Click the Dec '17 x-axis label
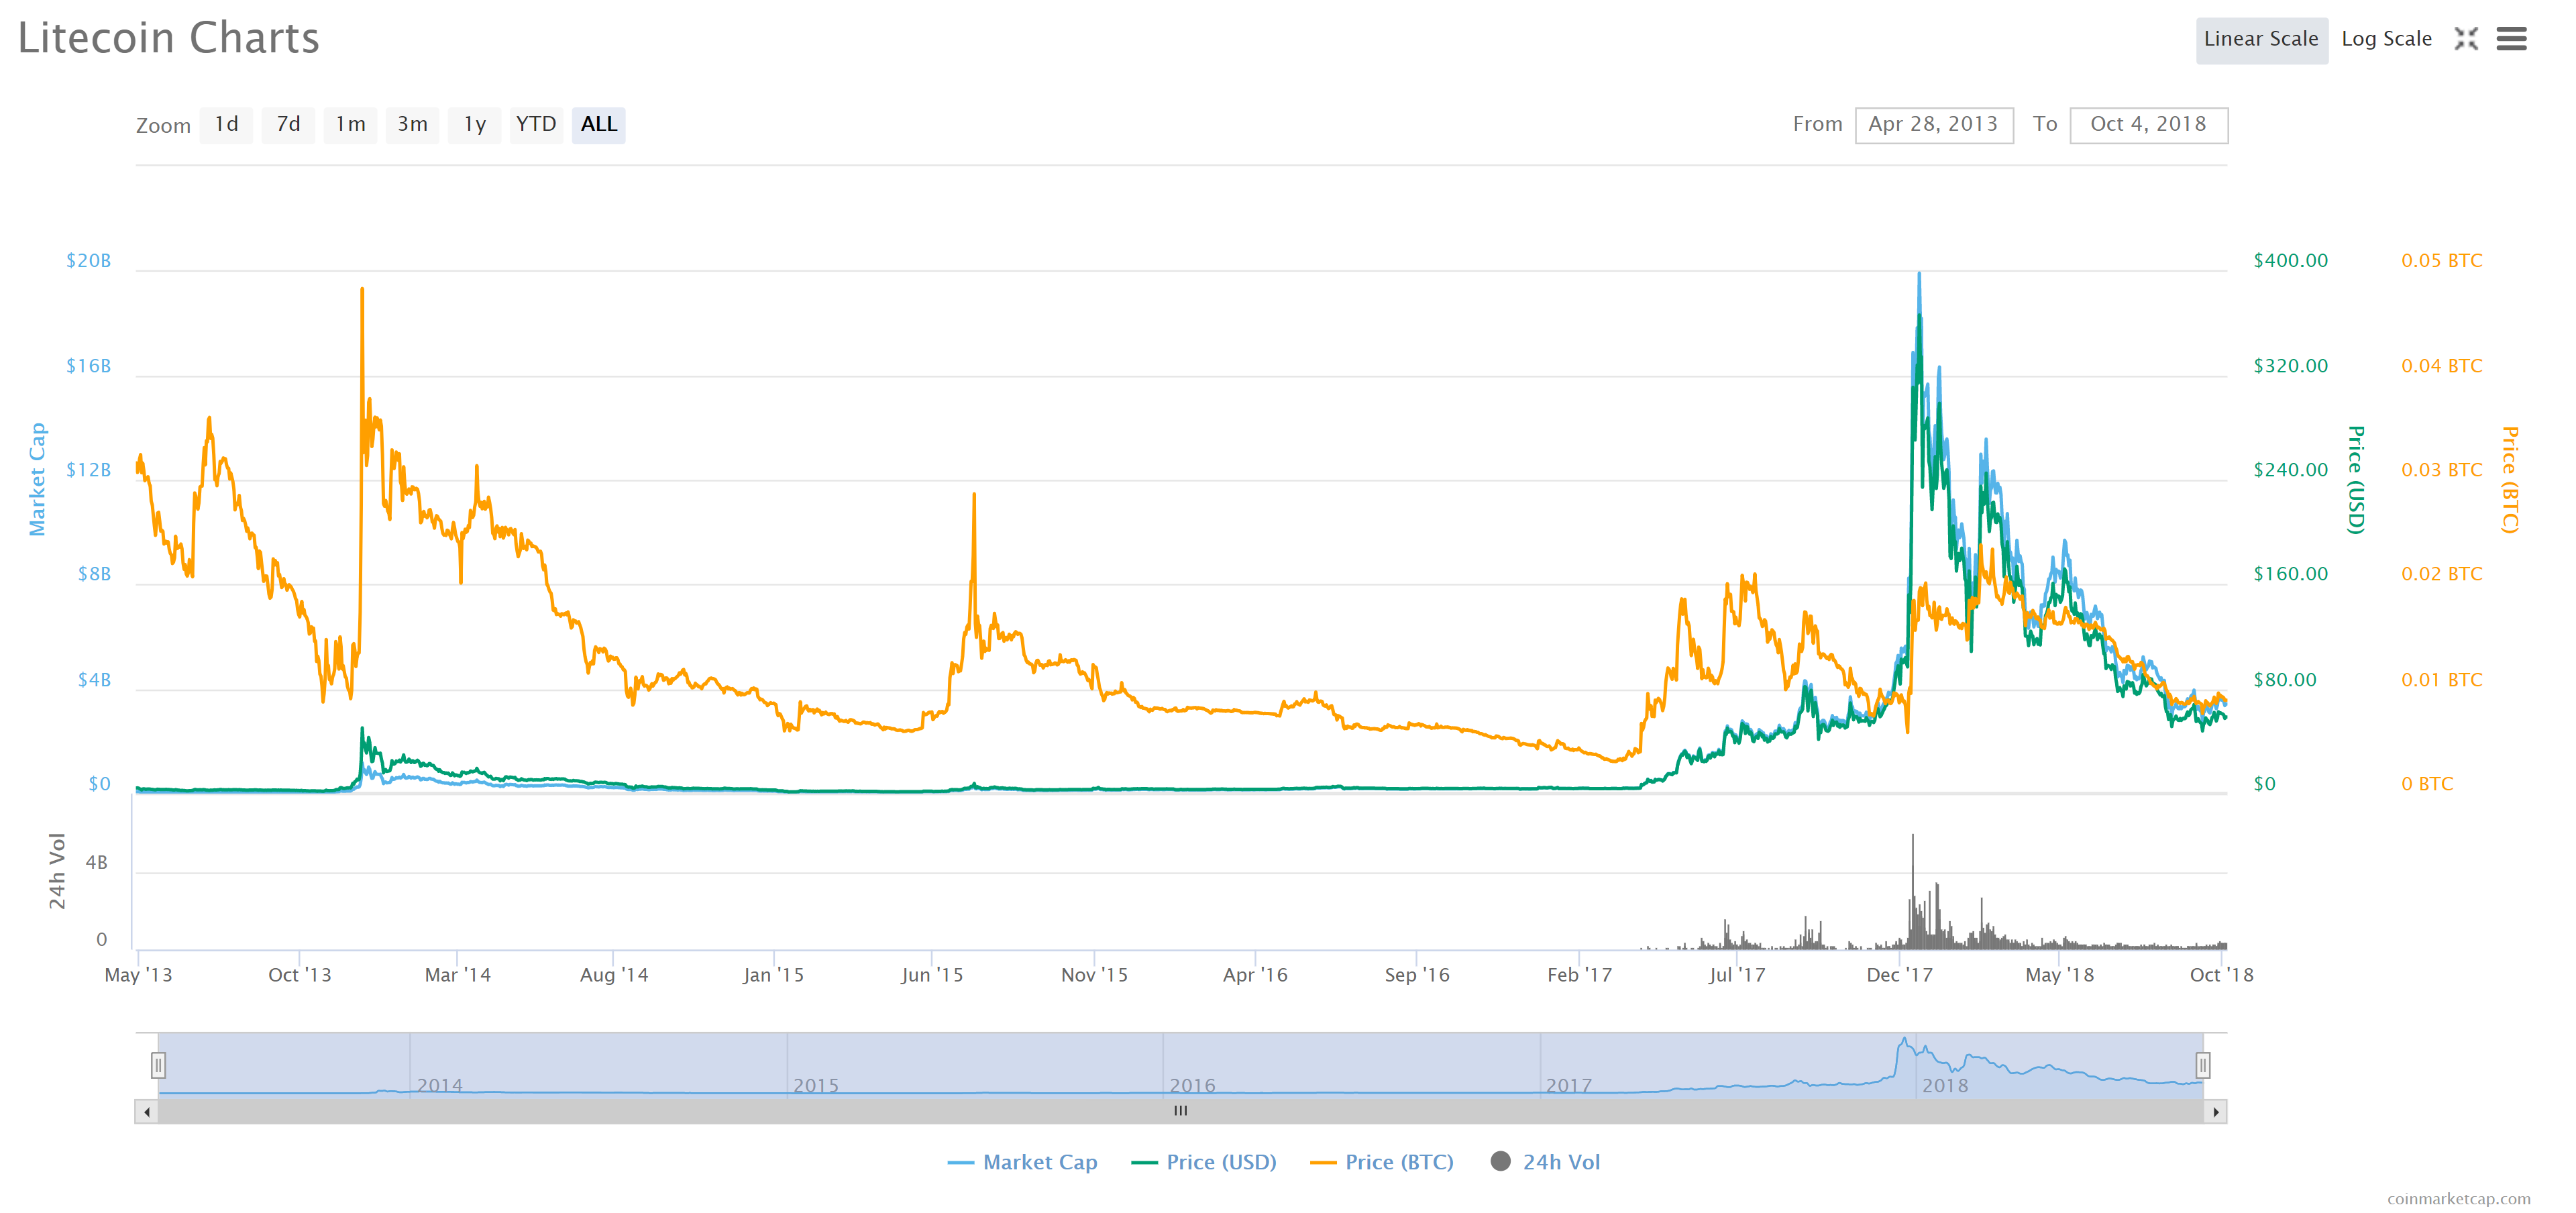This screenshot has height=1213, width=2576. click(x=1899, y=975)
